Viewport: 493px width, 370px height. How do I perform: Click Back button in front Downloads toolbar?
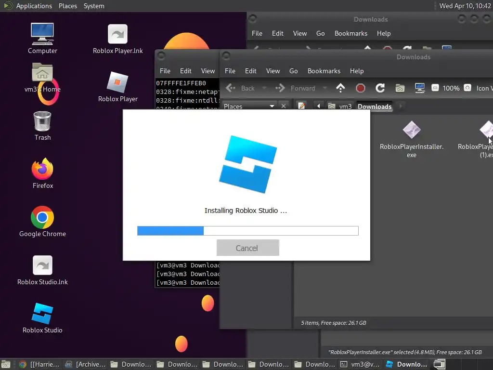tap(241, 88)
